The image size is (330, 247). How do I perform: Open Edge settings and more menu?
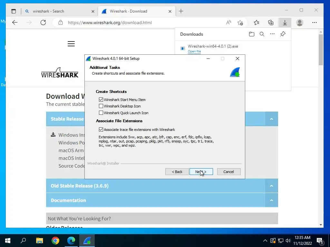315,23
